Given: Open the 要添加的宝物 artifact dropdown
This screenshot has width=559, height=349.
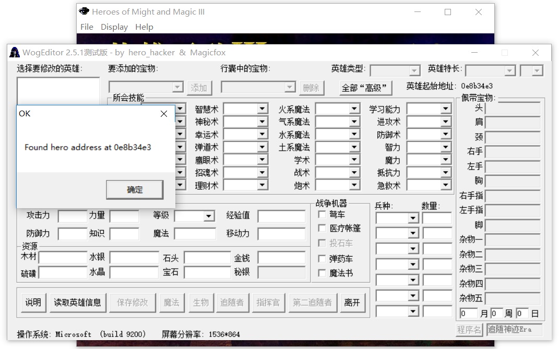Looking at the screenshot, I should [x=177, y=87].
